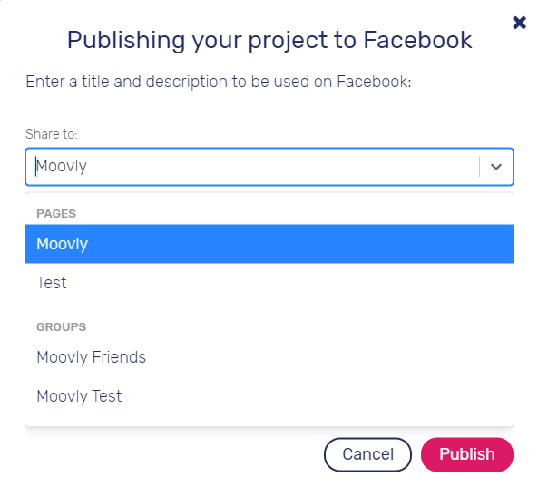Close the Facebook publishing dialog

click(519, 23)
